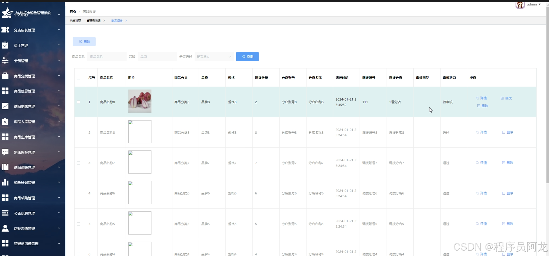Click the admin avatar image
This screenshot has height=256, width=549.
520,5
